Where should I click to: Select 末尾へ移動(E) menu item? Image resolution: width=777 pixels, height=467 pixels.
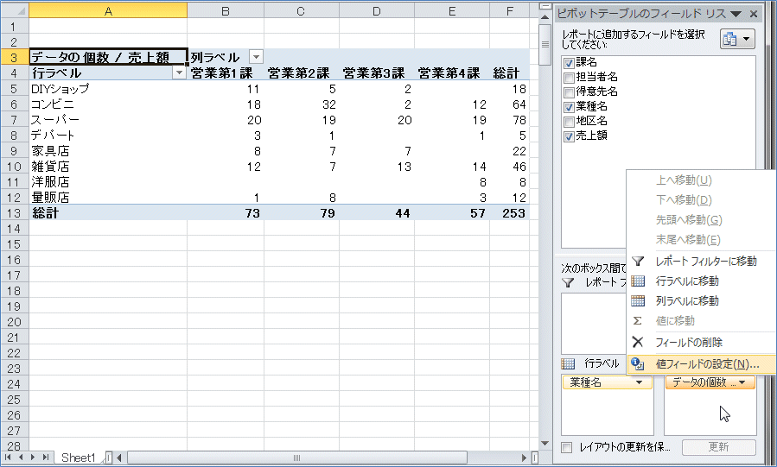[701, 240]
